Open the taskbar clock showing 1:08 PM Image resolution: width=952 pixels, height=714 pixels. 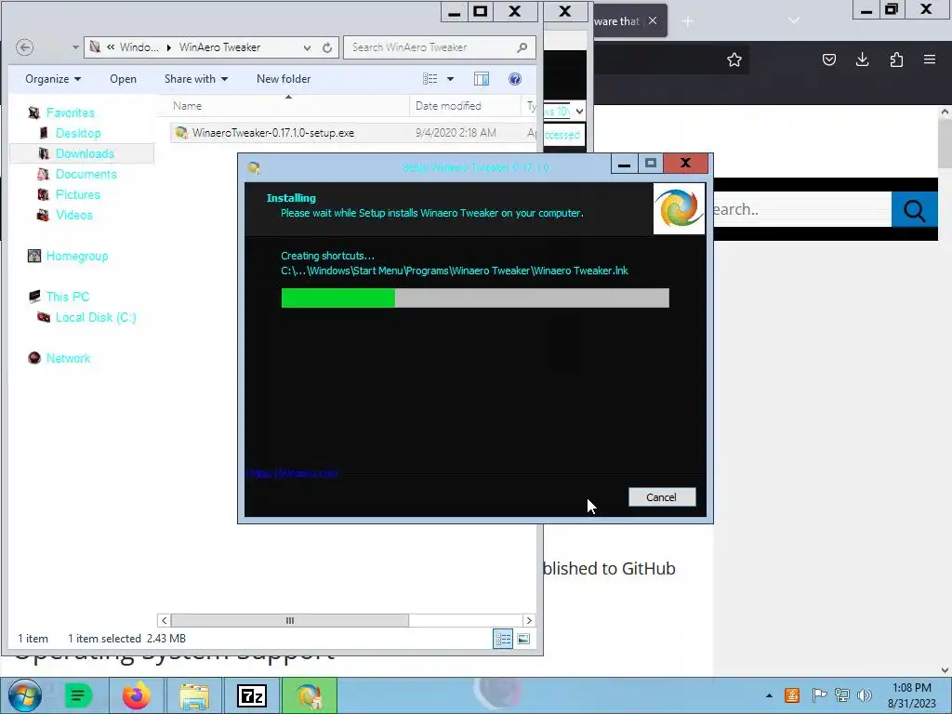coord(911,695)
